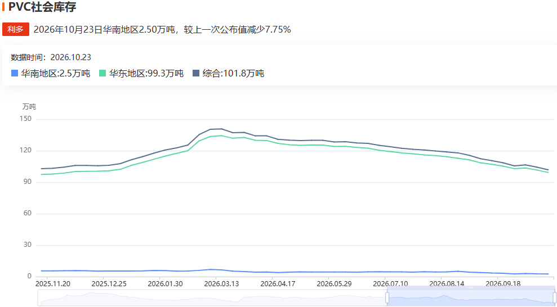The height and width of the screenshot is (307, 557).
Task: Click the last data point of the 华东地区 green line
Action: pyautogui.click(x=548, y=172)
